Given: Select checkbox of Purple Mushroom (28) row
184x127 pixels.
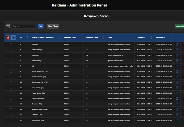Looking at the screenshot, I should 11,71.
